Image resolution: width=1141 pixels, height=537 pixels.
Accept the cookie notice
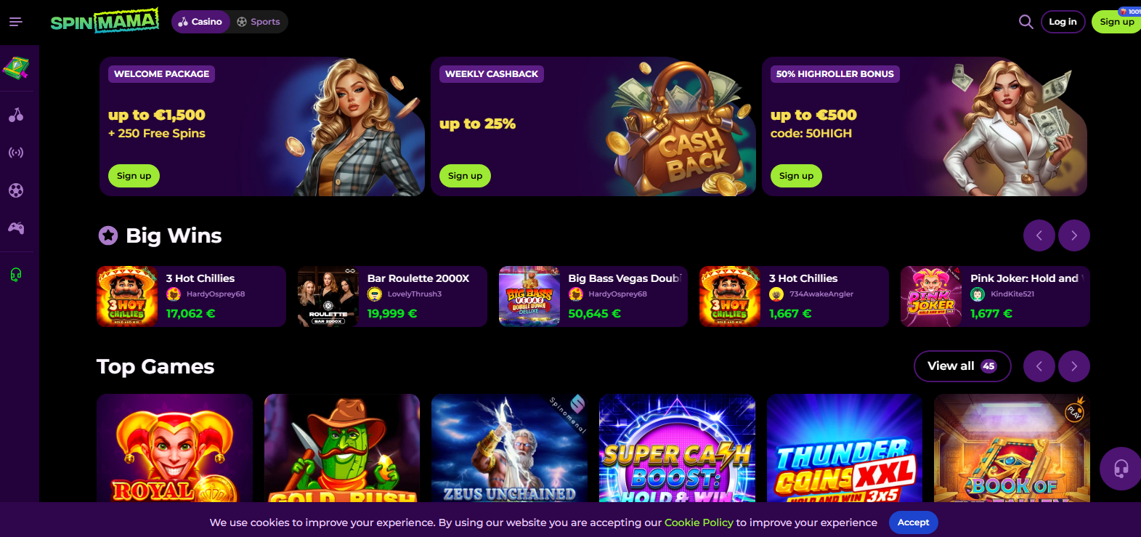click(913, 522)
